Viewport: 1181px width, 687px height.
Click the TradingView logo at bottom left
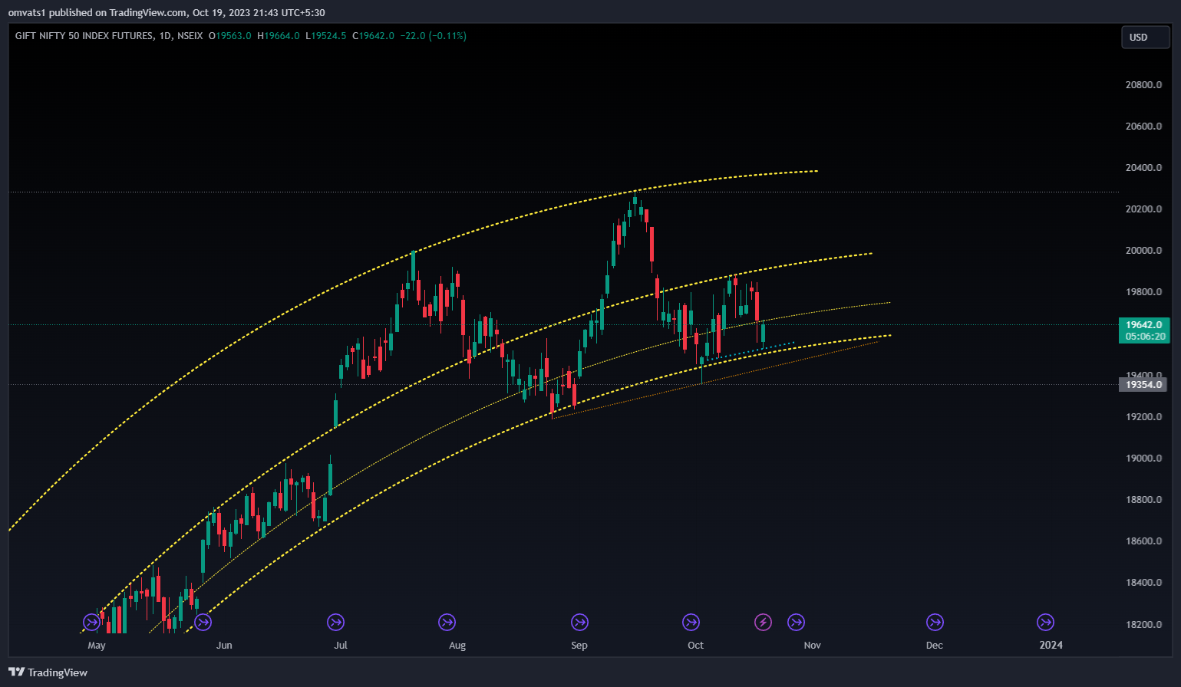[48, 672]
